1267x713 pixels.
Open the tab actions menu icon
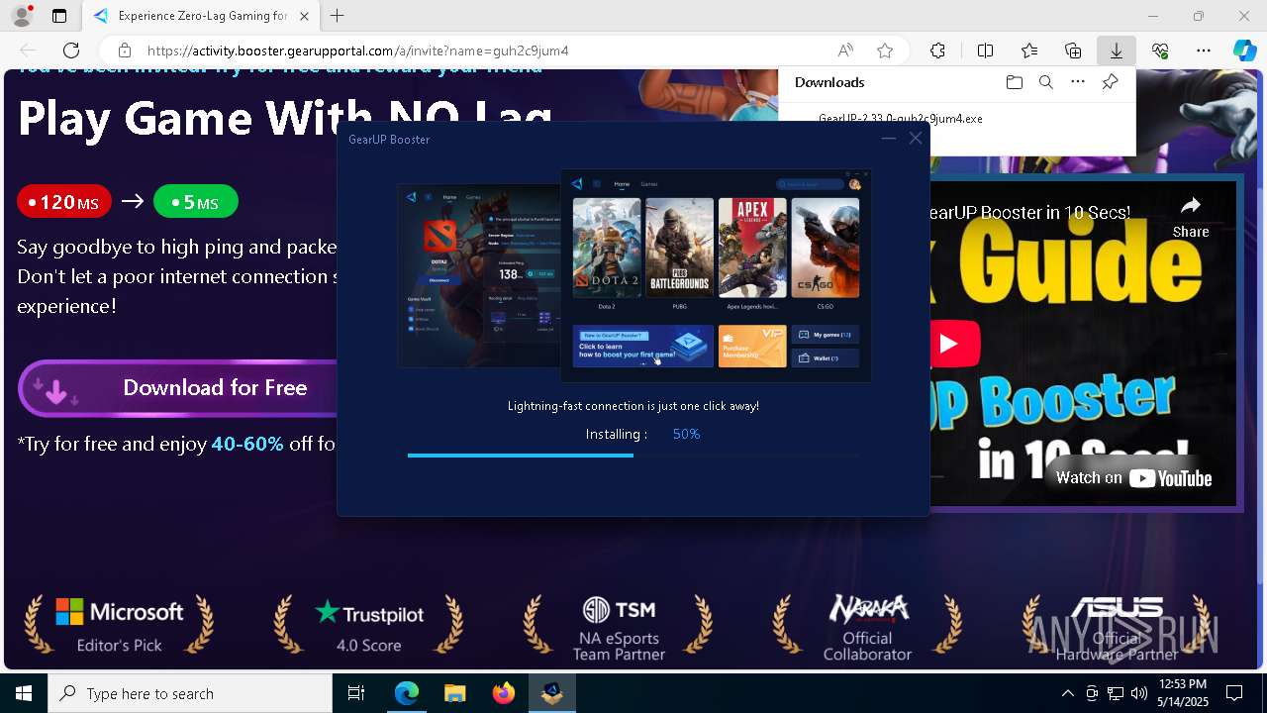[x=59, y=16]
